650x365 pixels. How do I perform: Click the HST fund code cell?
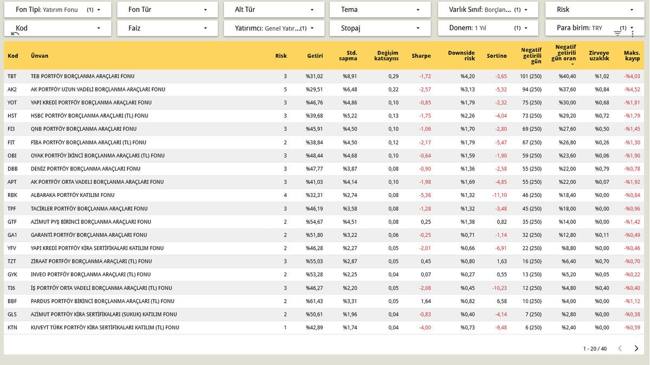point(12,116)
